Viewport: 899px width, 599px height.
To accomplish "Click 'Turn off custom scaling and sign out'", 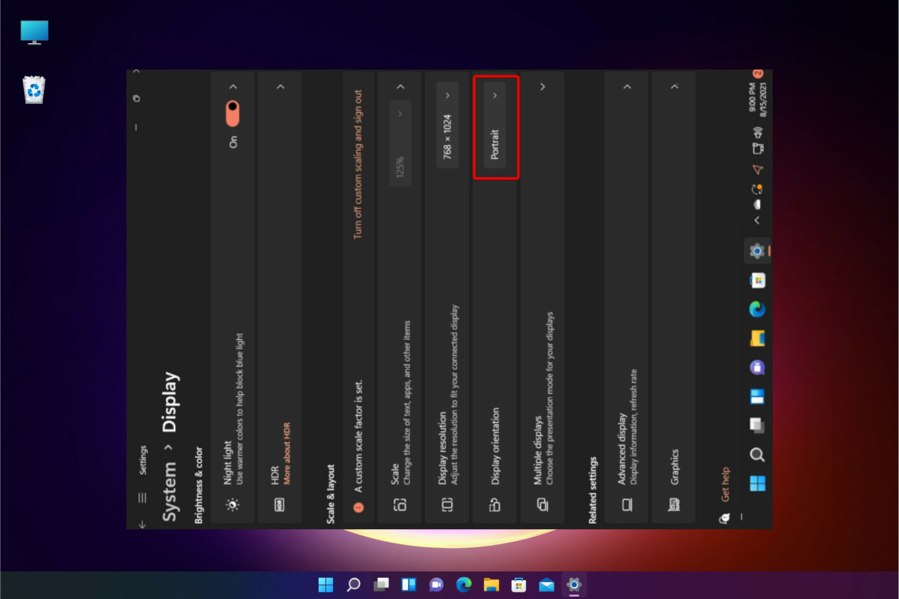I will click(358, 164).
